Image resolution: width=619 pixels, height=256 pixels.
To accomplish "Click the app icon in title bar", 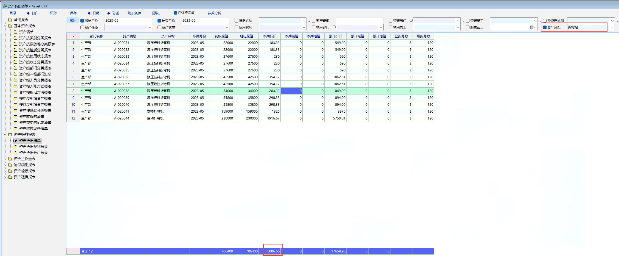I will click(5, 6).
